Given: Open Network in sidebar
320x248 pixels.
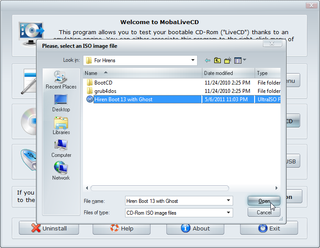Looking at the screenshot, I should click(x=61, y=171).
